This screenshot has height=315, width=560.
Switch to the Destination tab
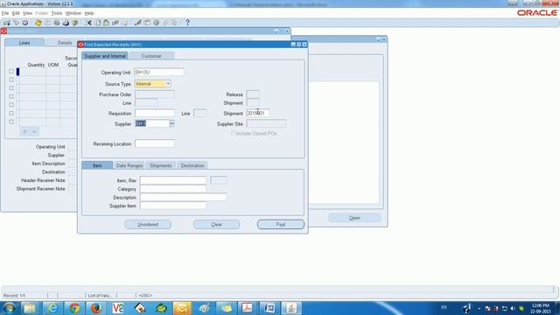pos(192,165)
